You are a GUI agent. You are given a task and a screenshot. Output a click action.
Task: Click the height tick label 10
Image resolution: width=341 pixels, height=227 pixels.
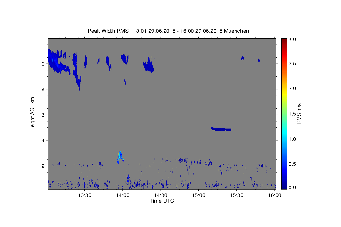tap(42, 64)
